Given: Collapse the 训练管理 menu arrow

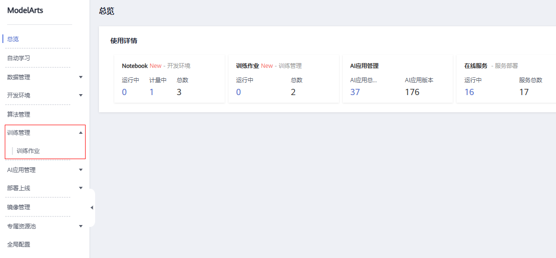Looking at the screenshot, I should [80, 132].
